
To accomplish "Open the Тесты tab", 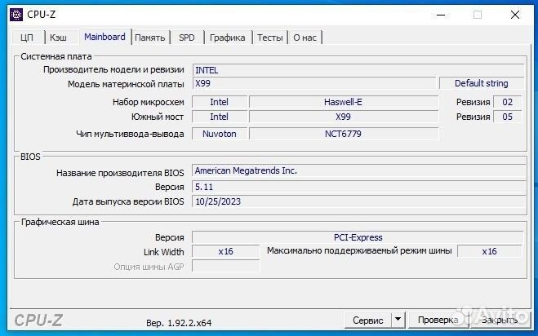I will [x=270, y=38].
